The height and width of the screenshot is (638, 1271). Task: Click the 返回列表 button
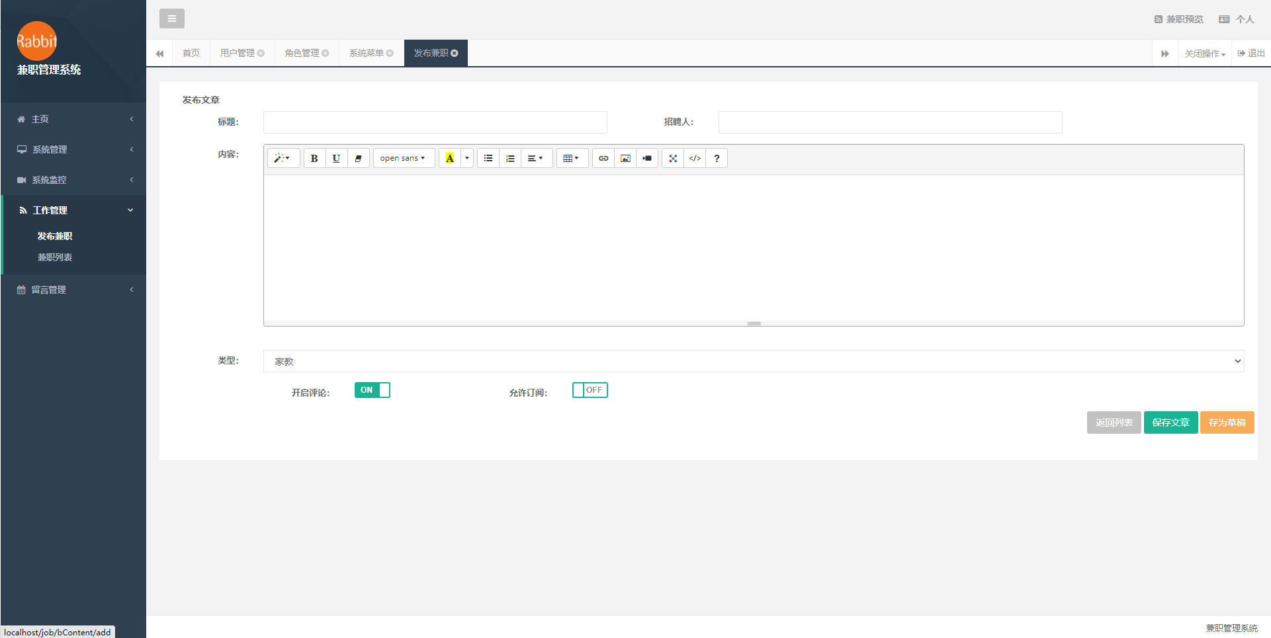[1114, 422]
